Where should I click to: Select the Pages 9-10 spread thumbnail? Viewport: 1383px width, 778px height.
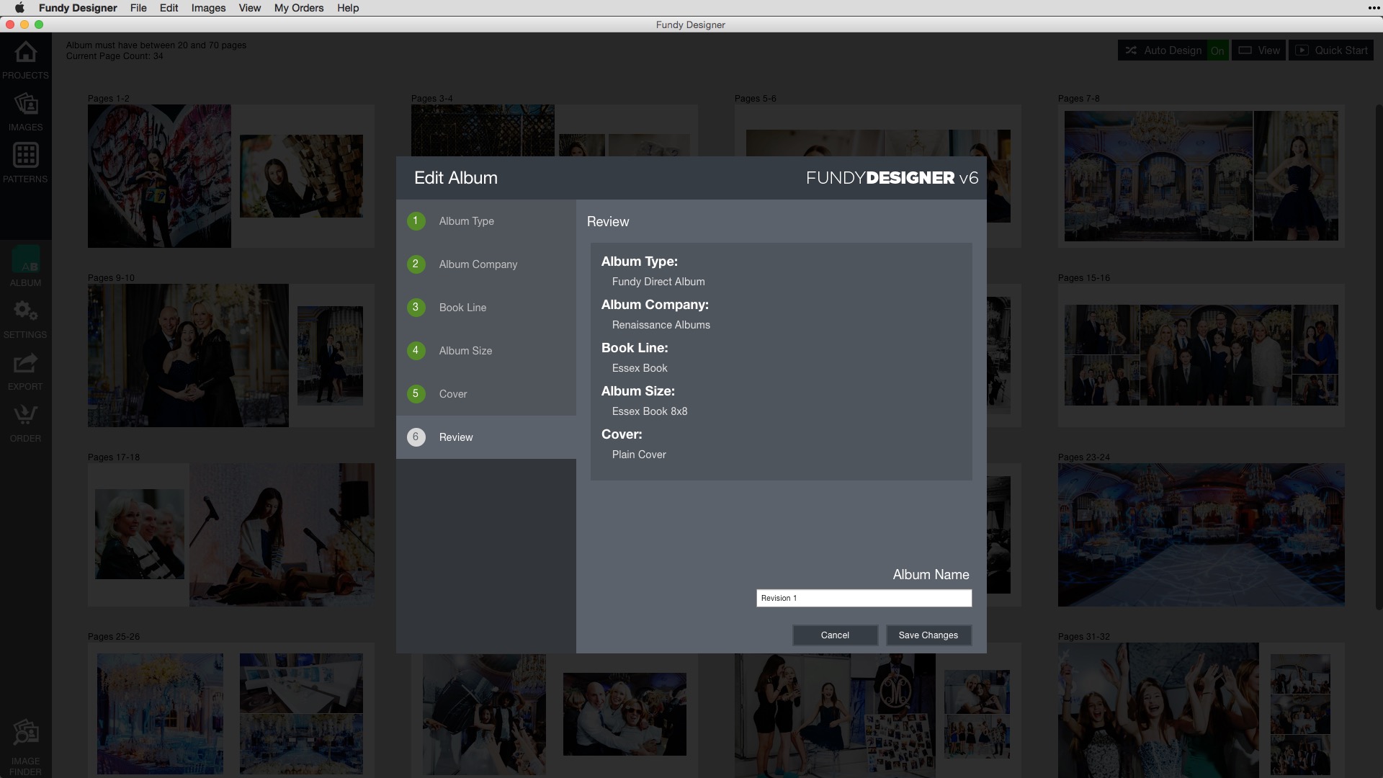pyautogui.click(x=231, y=356)
